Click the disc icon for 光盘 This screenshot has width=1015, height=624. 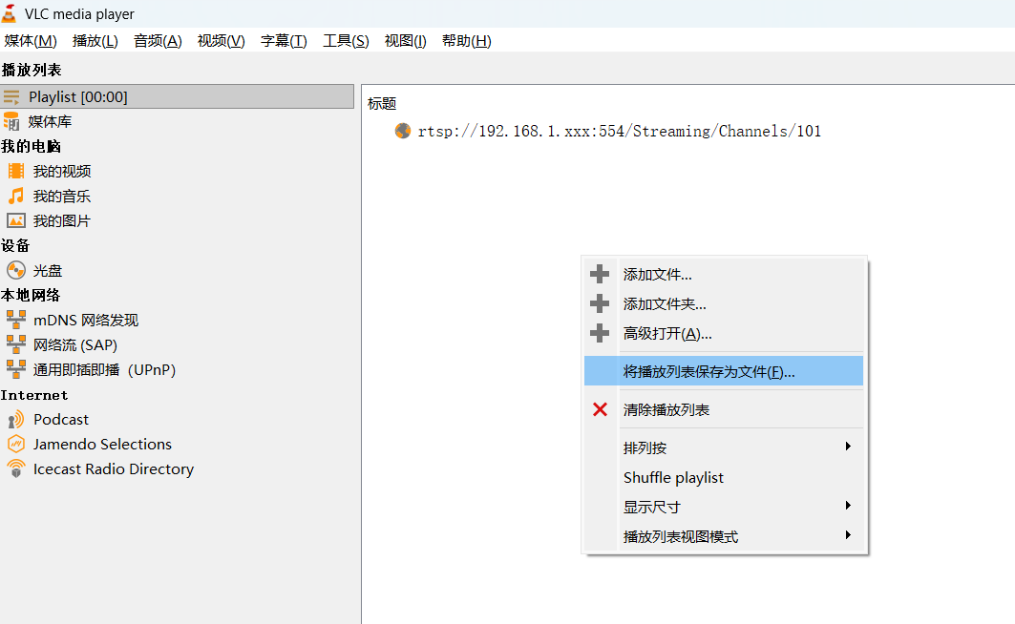(x=16, y=270)
